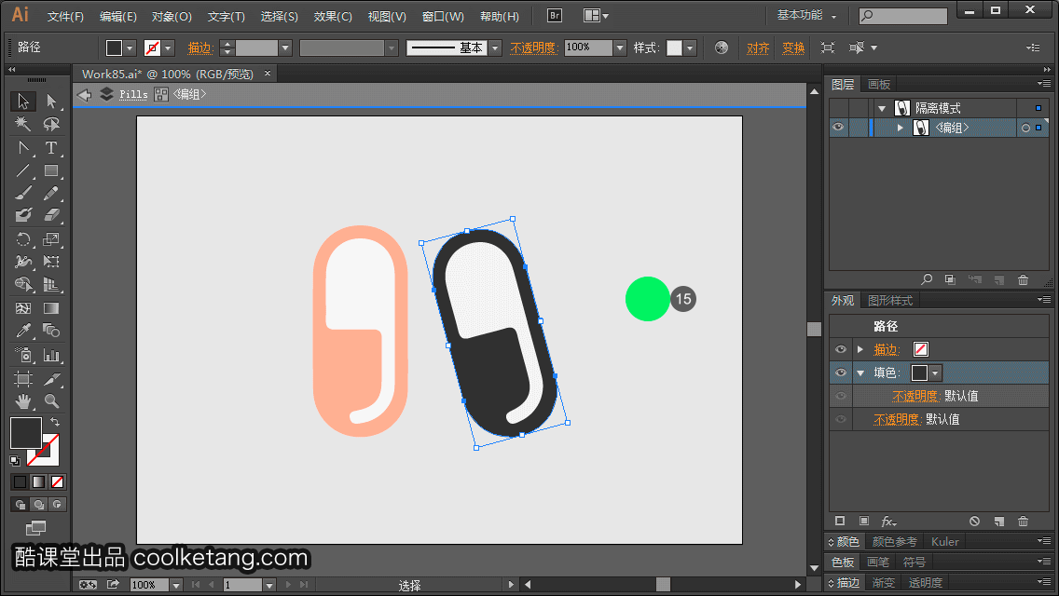Open the 窗口(W) menu
The width and height of the screenshot is (1059, 596).
click(443, 16)
